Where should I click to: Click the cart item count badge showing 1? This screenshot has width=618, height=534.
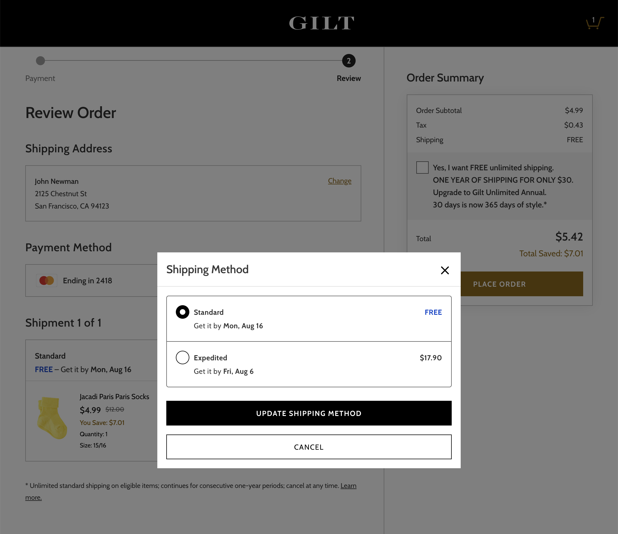point(594,20)
